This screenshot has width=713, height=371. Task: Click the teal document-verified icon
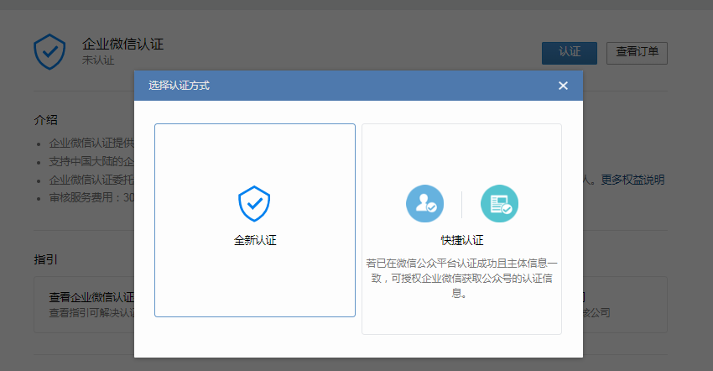499,203
